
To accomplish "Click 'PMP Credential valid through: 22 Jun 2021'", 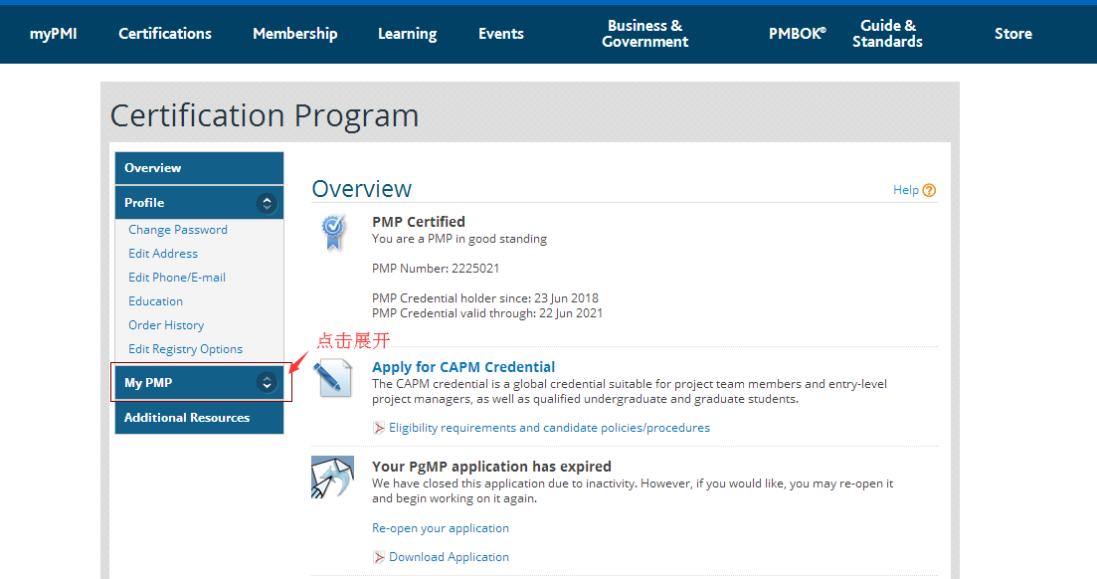I will pyautogui.click(x=487, y=313).
